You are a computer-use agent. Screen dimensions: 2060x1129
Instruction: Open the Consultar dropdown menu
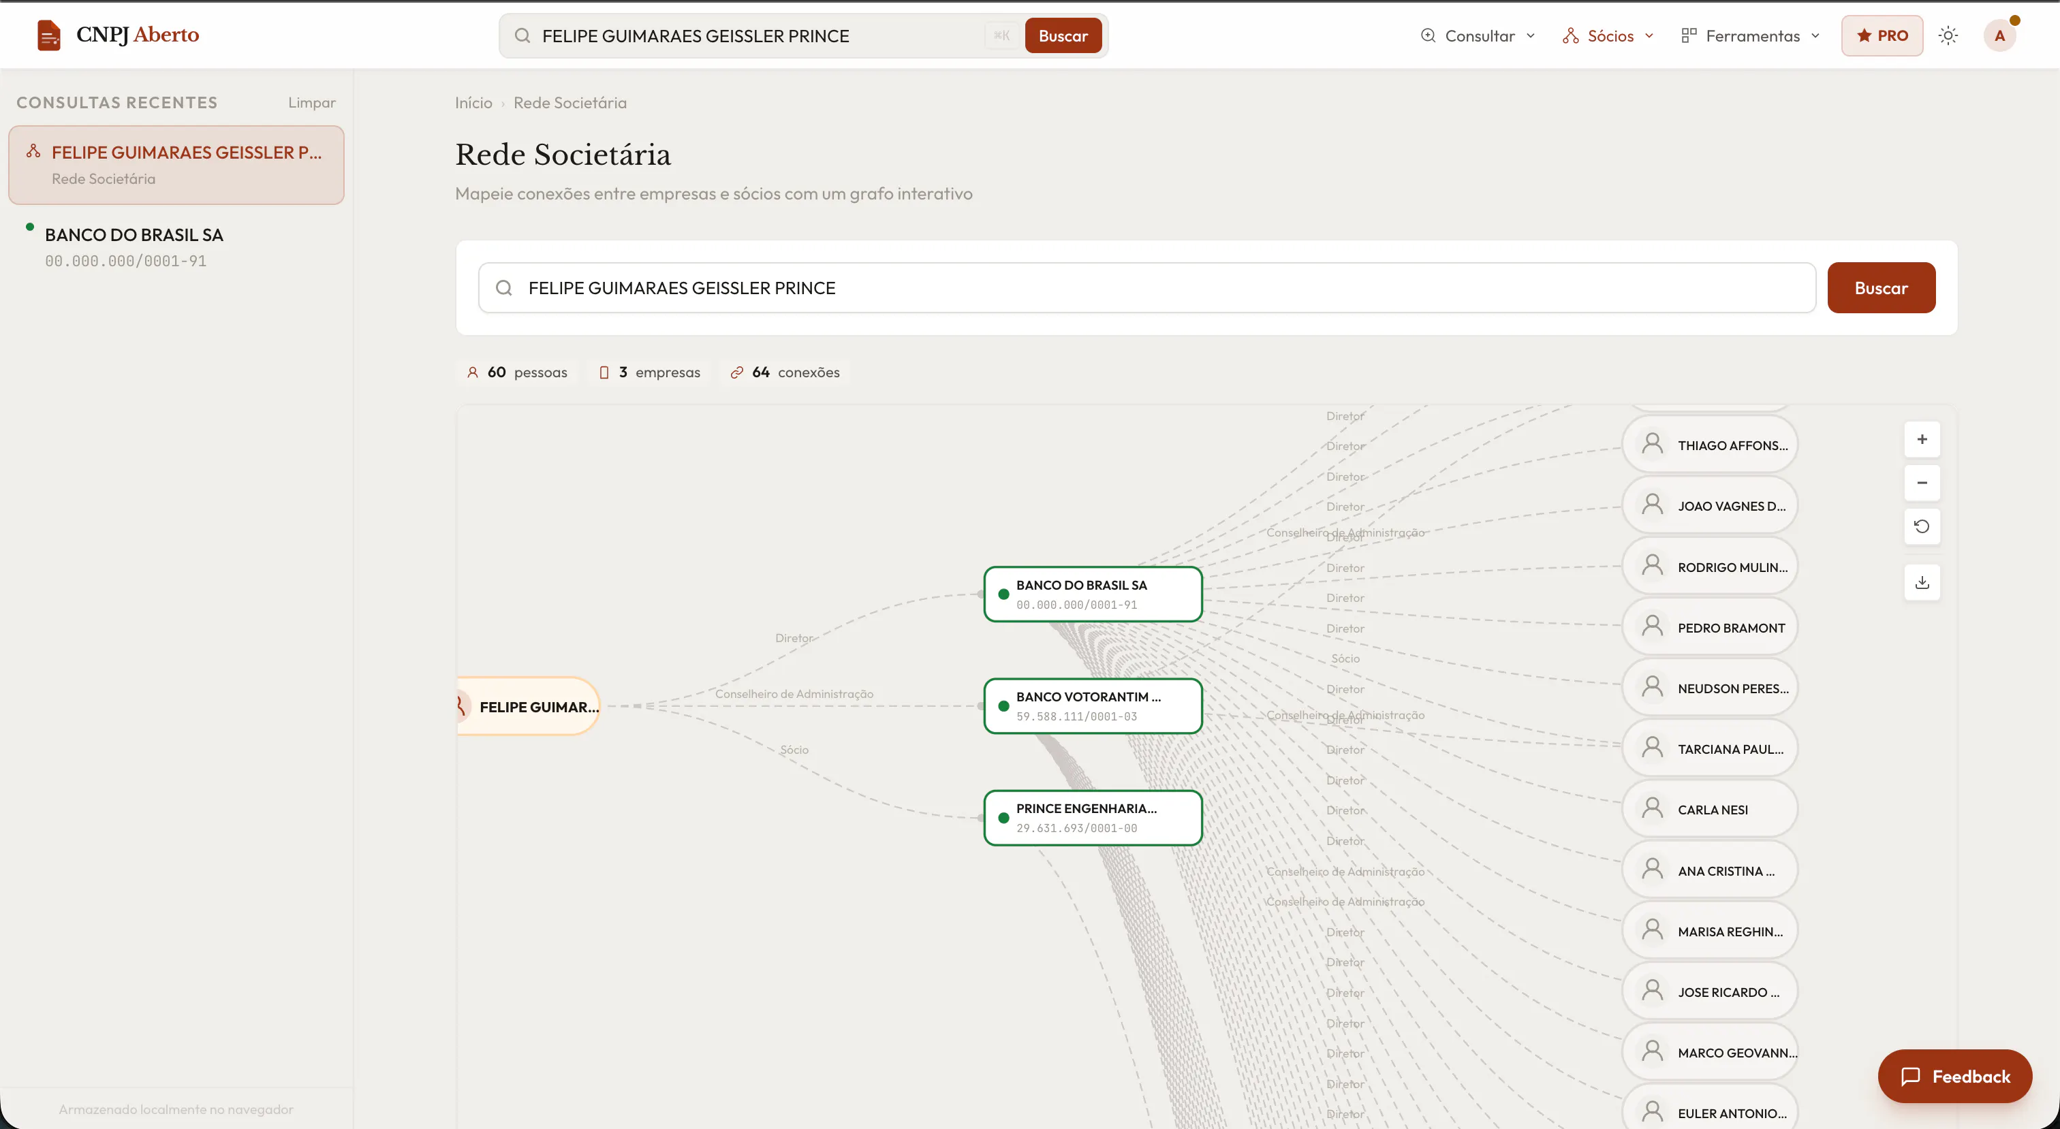(1478, 36)
